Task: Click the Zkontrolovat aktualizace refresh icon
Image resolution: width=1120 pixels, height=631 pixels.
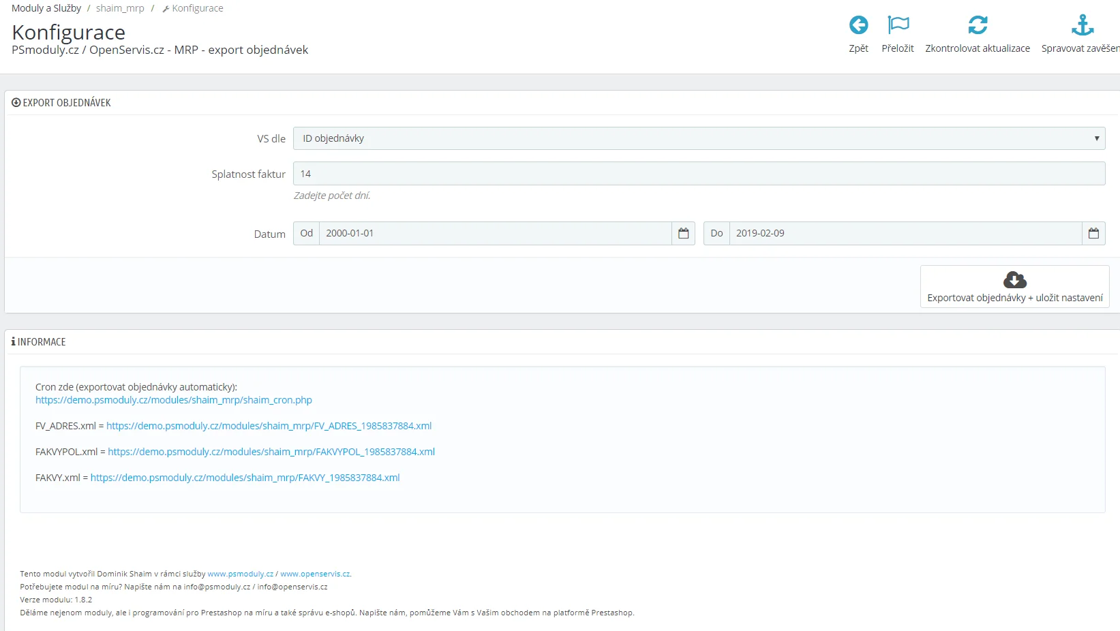Action: click(x=978, y=26)
